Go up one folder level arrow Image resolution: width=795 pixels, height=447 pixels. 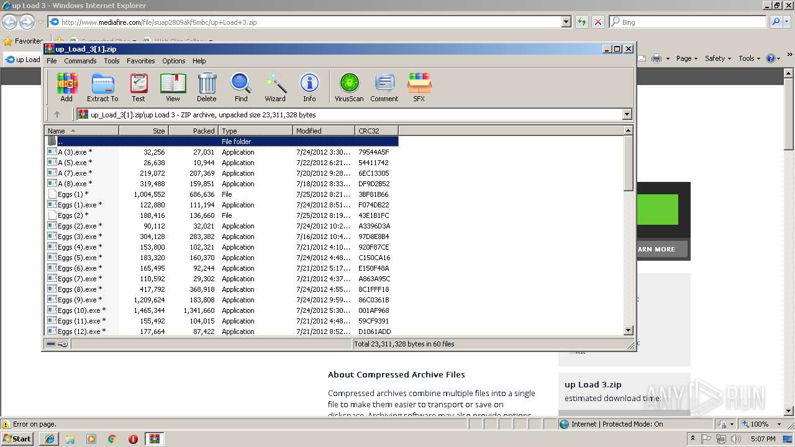click(x=57, y=114)
